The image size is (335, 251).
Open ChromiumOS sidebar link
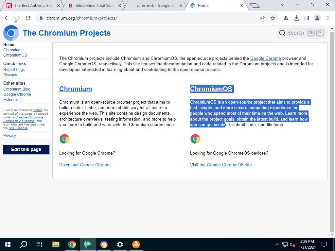click(15, 55)
